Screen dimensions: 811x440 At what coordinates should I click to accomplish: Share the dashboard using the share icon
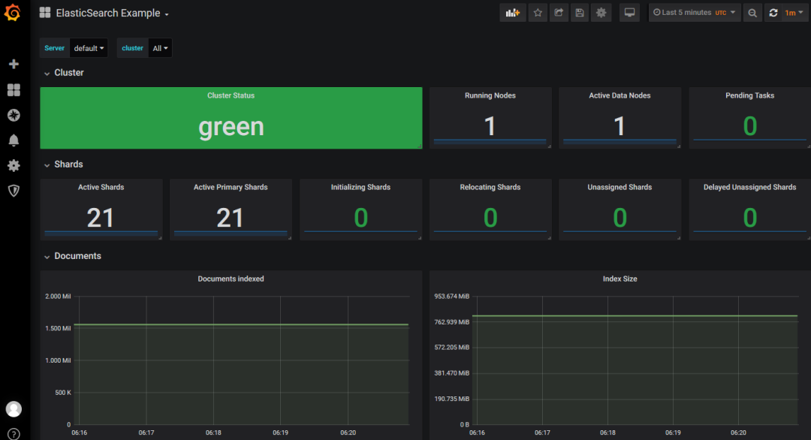click(x=559, y=13)
